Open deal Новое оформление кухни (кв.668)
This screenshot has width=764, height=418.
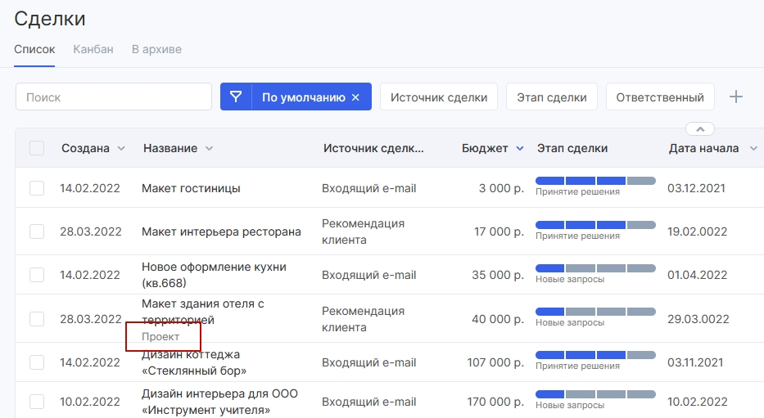tap(214, 275)
